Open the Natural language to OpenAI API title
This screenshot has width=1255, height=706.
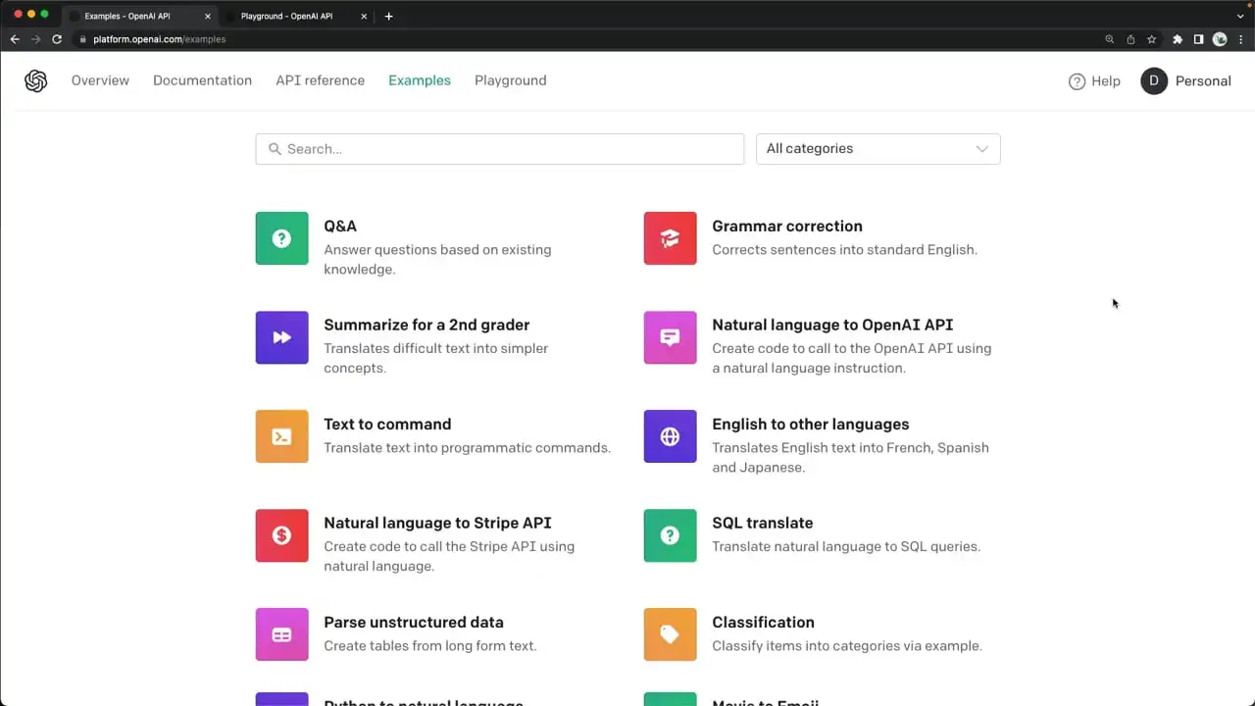coord(832,326)
